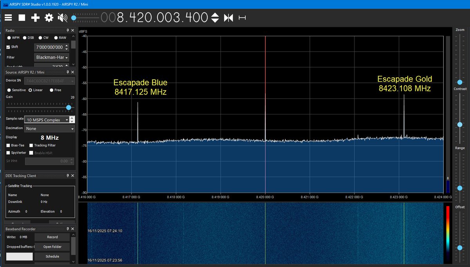Open the Sample rate dropdown

[47, 119]
